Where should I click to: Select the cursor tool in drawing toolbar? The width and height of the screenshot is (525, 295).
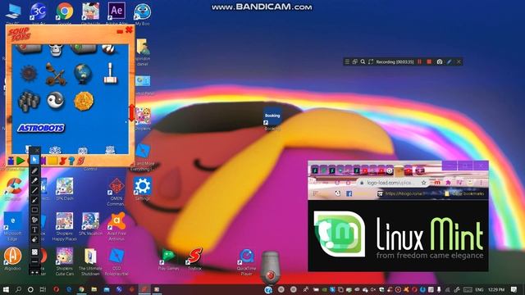[x=34, y=160]
